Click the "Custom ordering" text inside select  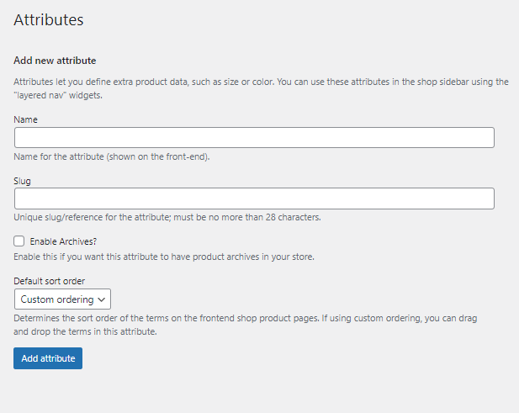pos(57,299)
